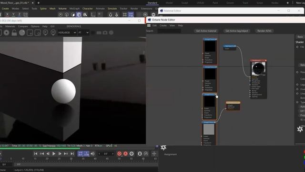Toggle the Y axis lock

[13, 14]
